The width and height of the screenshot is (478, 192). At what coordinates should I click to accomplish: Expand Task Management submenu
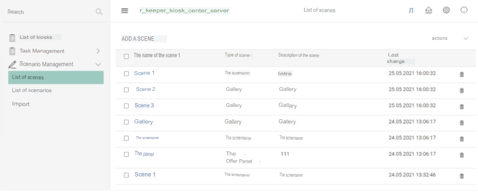pos(98,51)
